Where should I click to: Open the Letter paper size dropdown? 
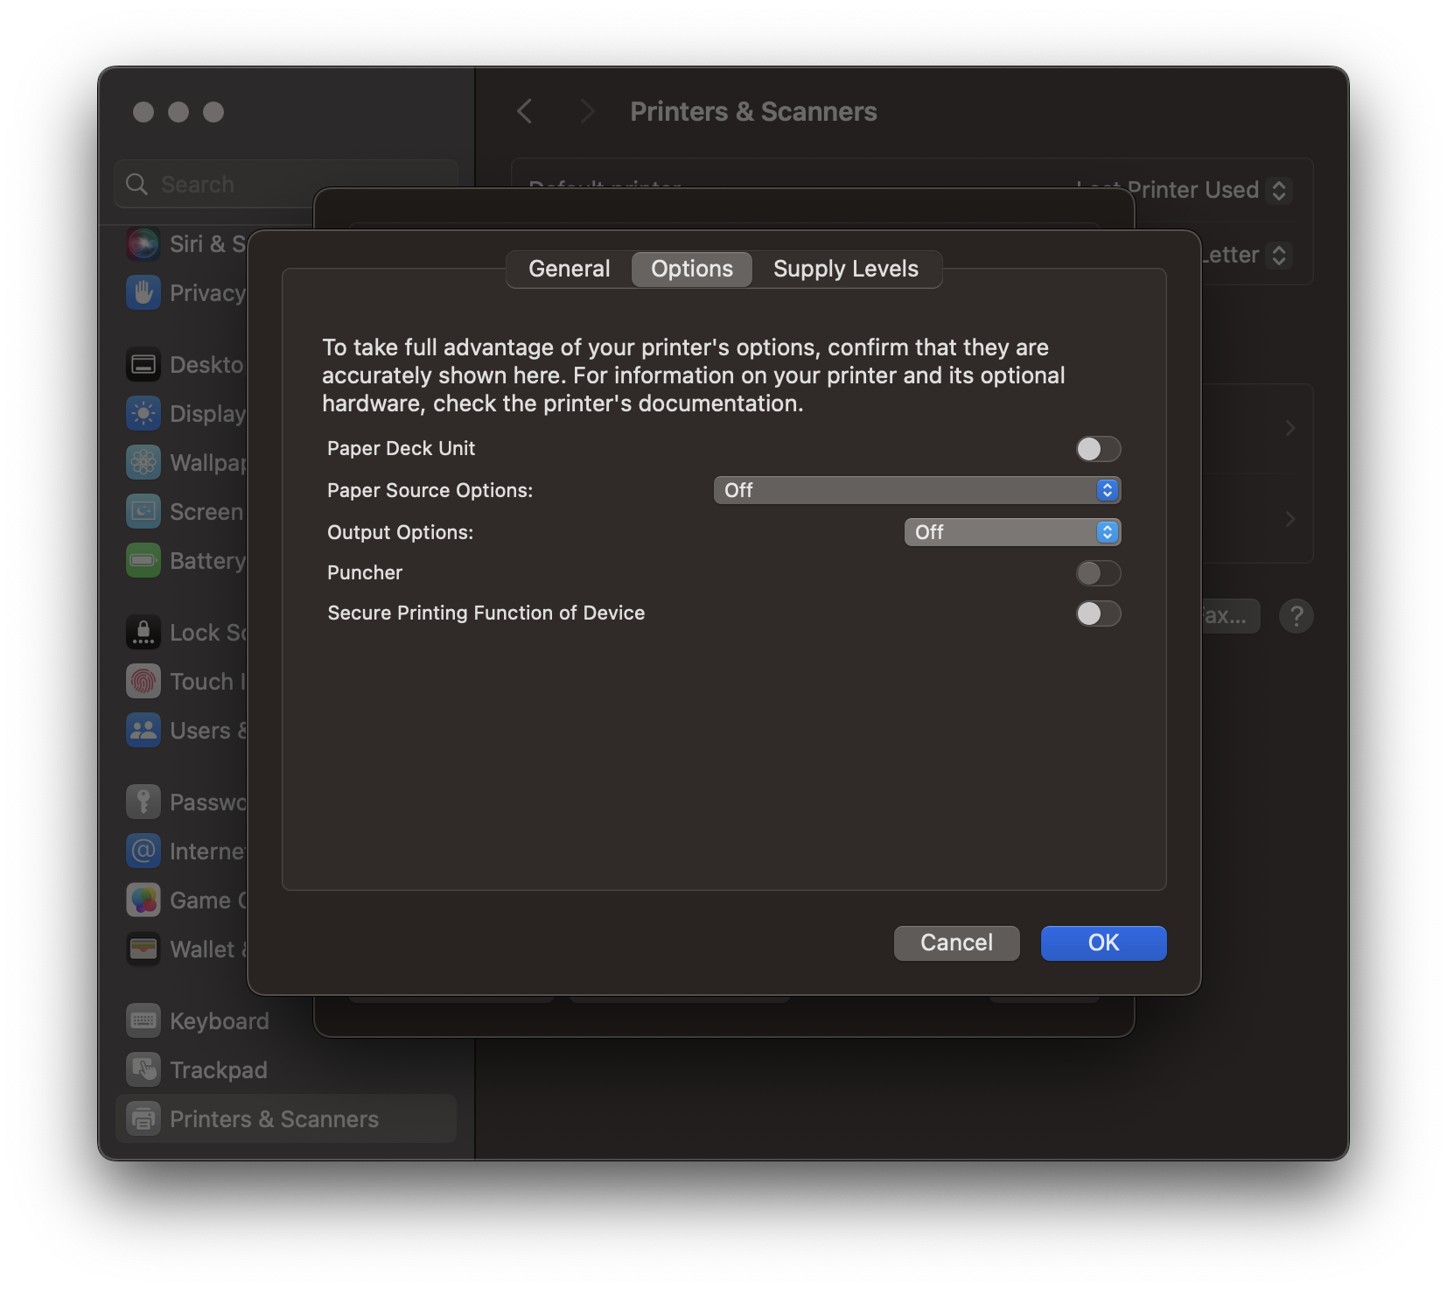point(1279,255)
